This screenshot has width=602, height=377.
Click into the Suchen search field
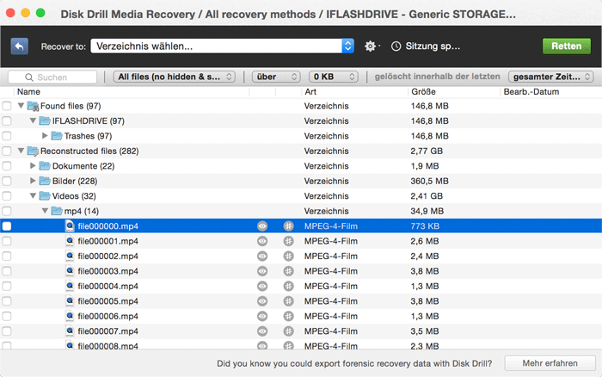tap(52, 77)
